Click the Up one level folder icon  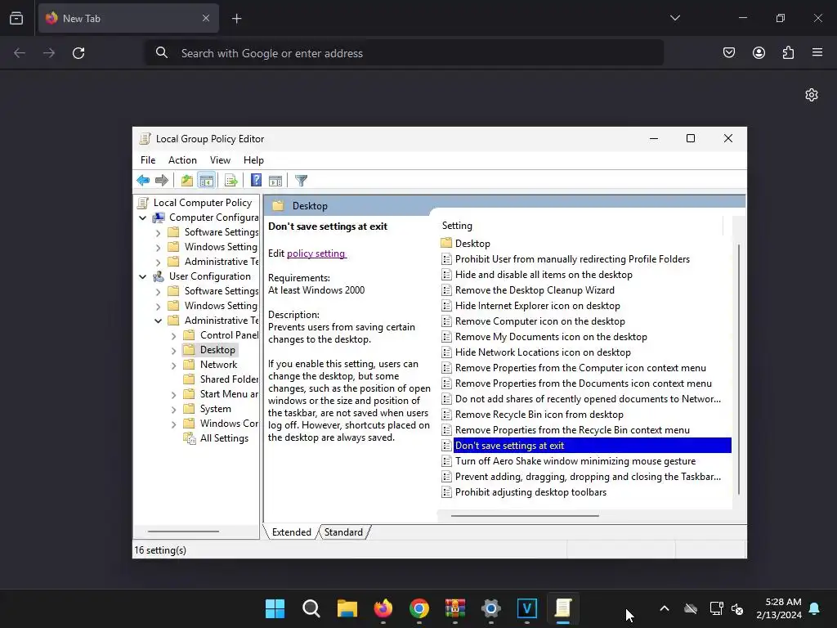[x=187, y=181]
